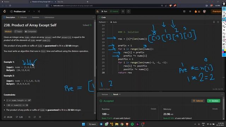
Task: Switch to the Solutions tab
Action: [34, 17]
